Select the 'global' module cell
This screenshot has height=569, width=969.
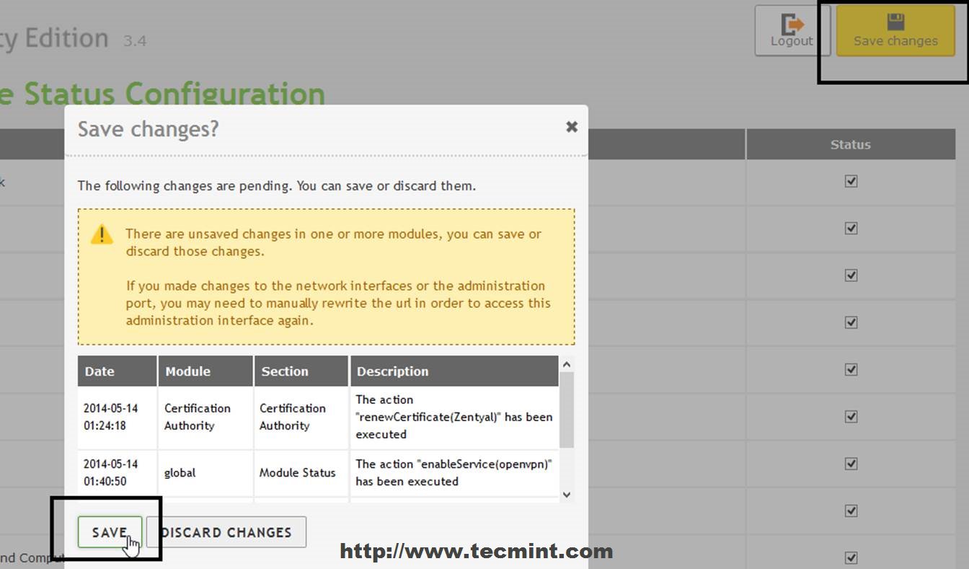tap(205, 472)
